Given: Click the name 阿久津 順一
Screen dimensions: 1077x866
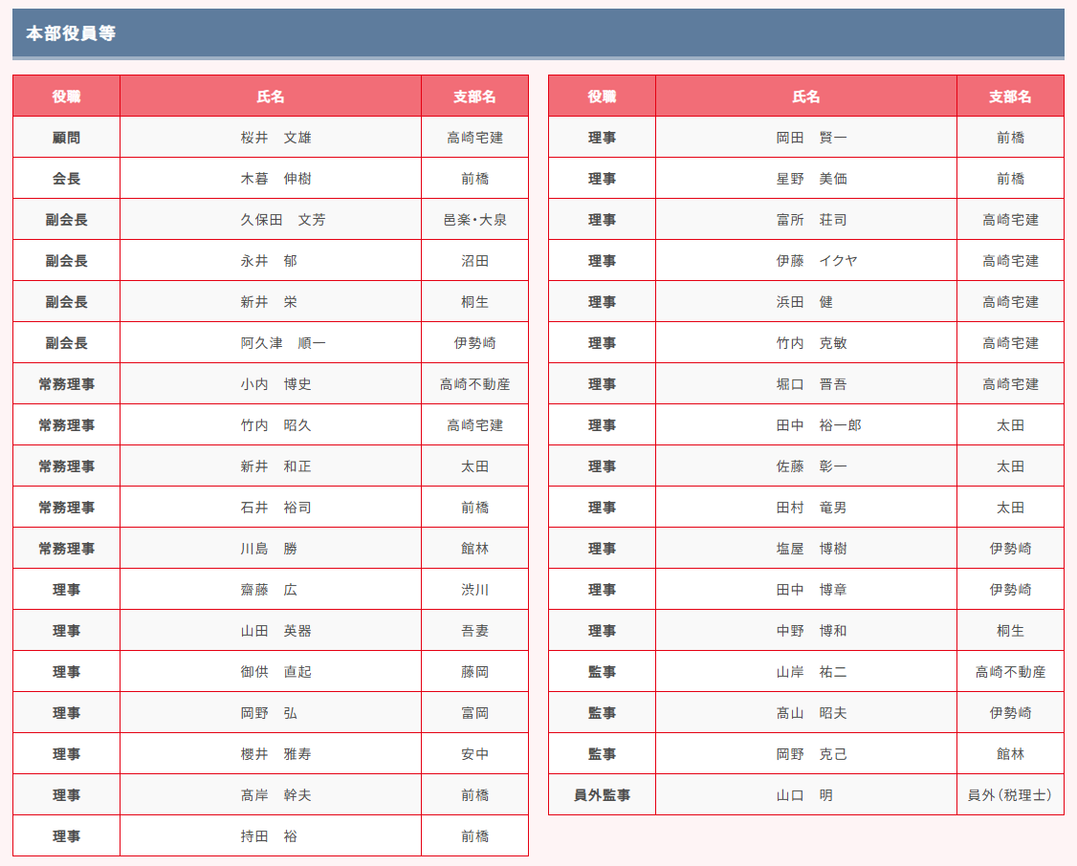Looking at the screenshot, I should [283, 343].
